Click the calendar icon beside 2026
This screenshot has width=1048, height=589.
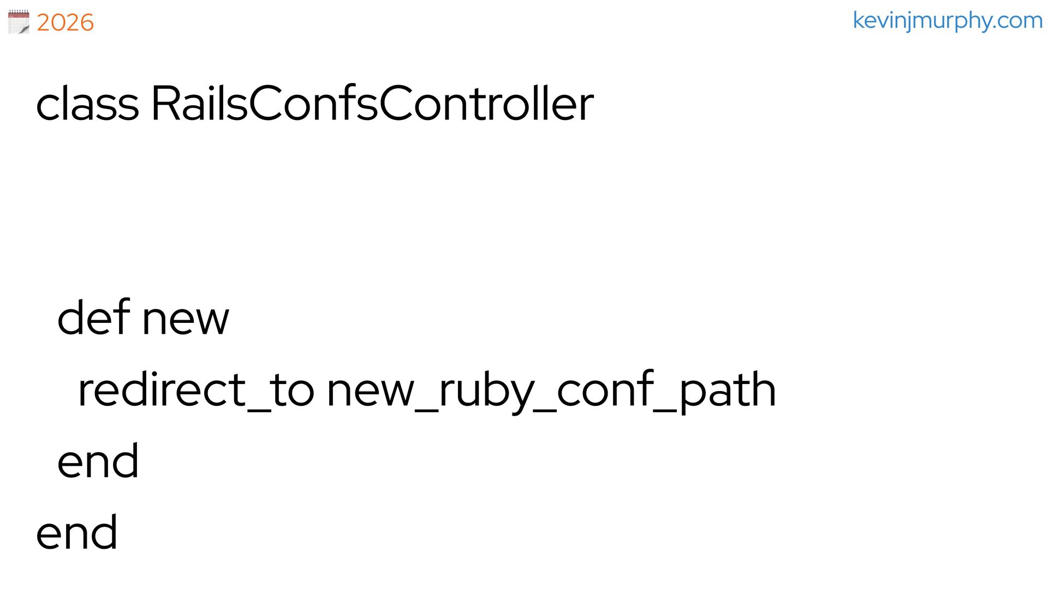coord(19,22)
